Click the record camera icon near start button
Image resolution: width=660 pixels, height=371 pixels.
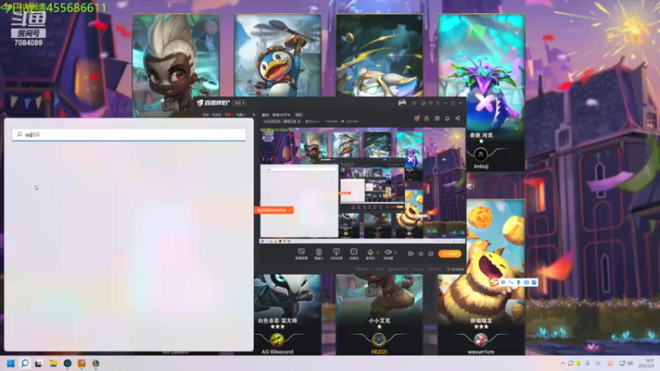pos(410,254)
